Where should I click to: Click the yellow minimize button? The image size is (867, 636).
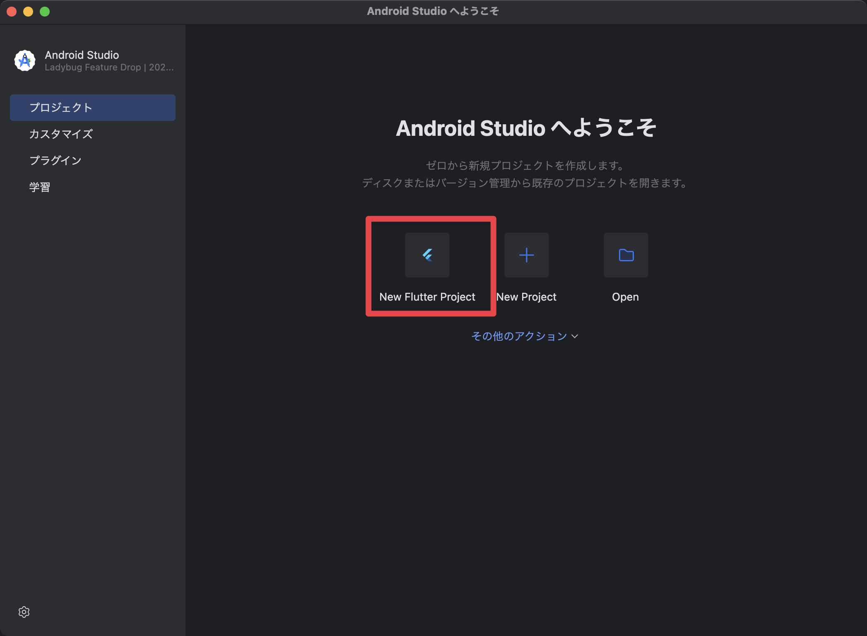[x=28, y=11]
